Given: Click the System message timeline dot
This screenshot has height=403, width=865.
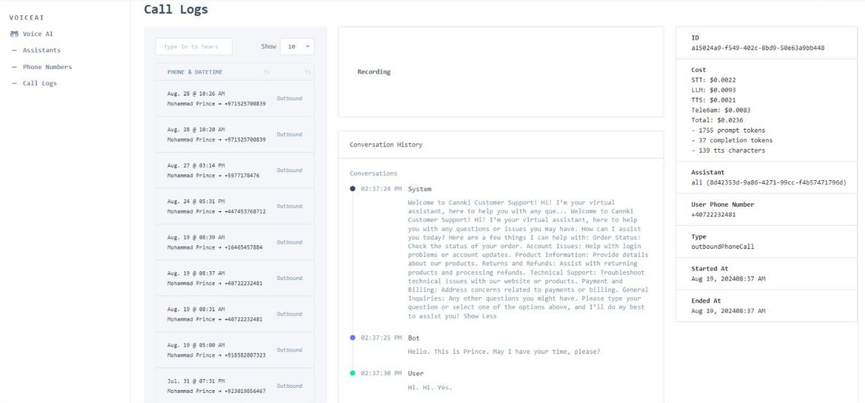Looking at the screenshot, I should [x=353, y=189].
